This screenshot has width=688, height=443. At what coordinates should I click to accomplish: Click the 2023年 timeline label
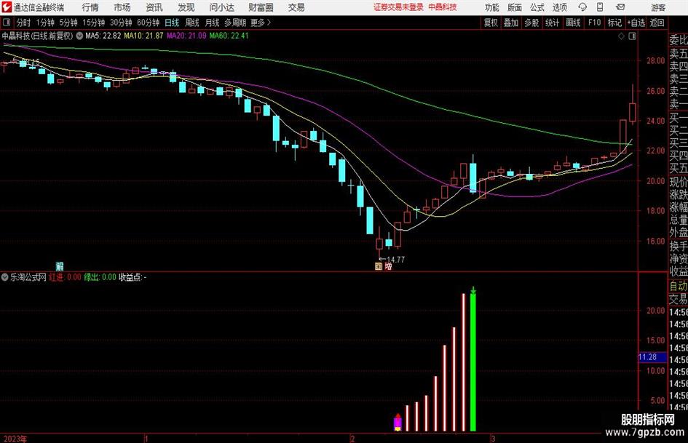15,439
